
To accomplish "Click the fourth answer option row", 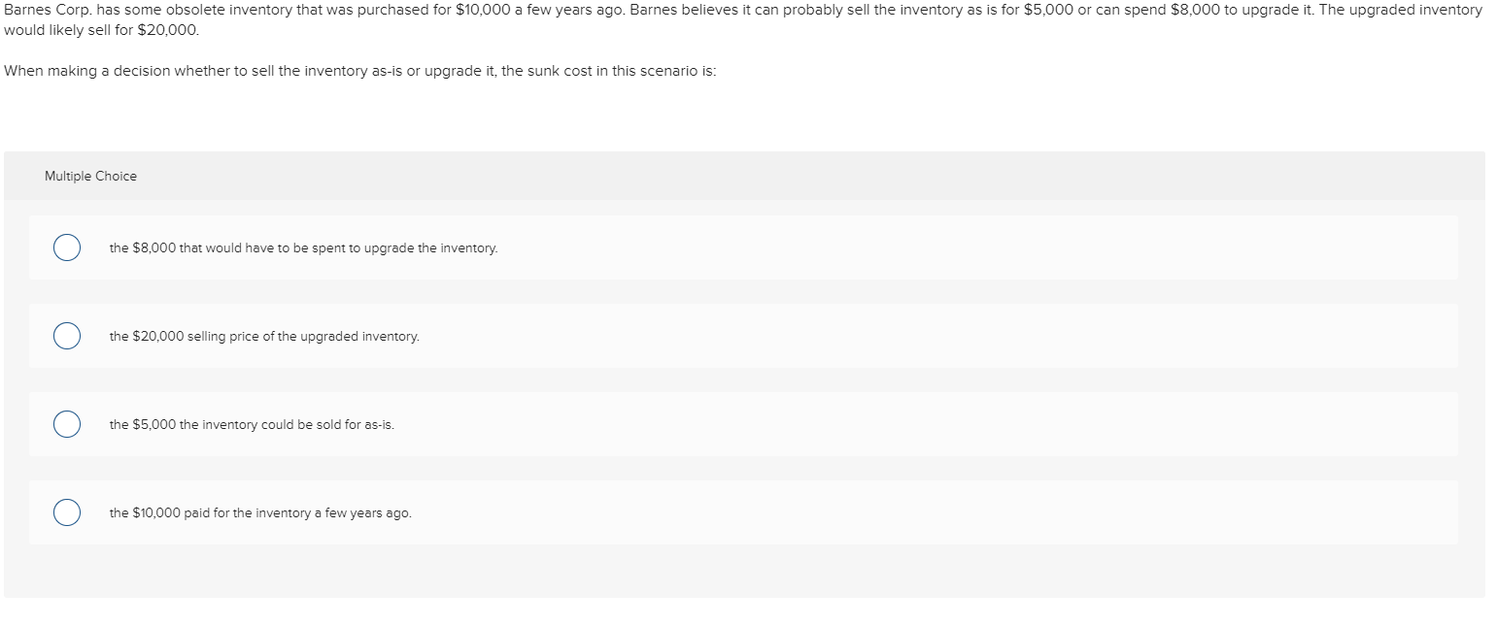I will tap(583, 511).
